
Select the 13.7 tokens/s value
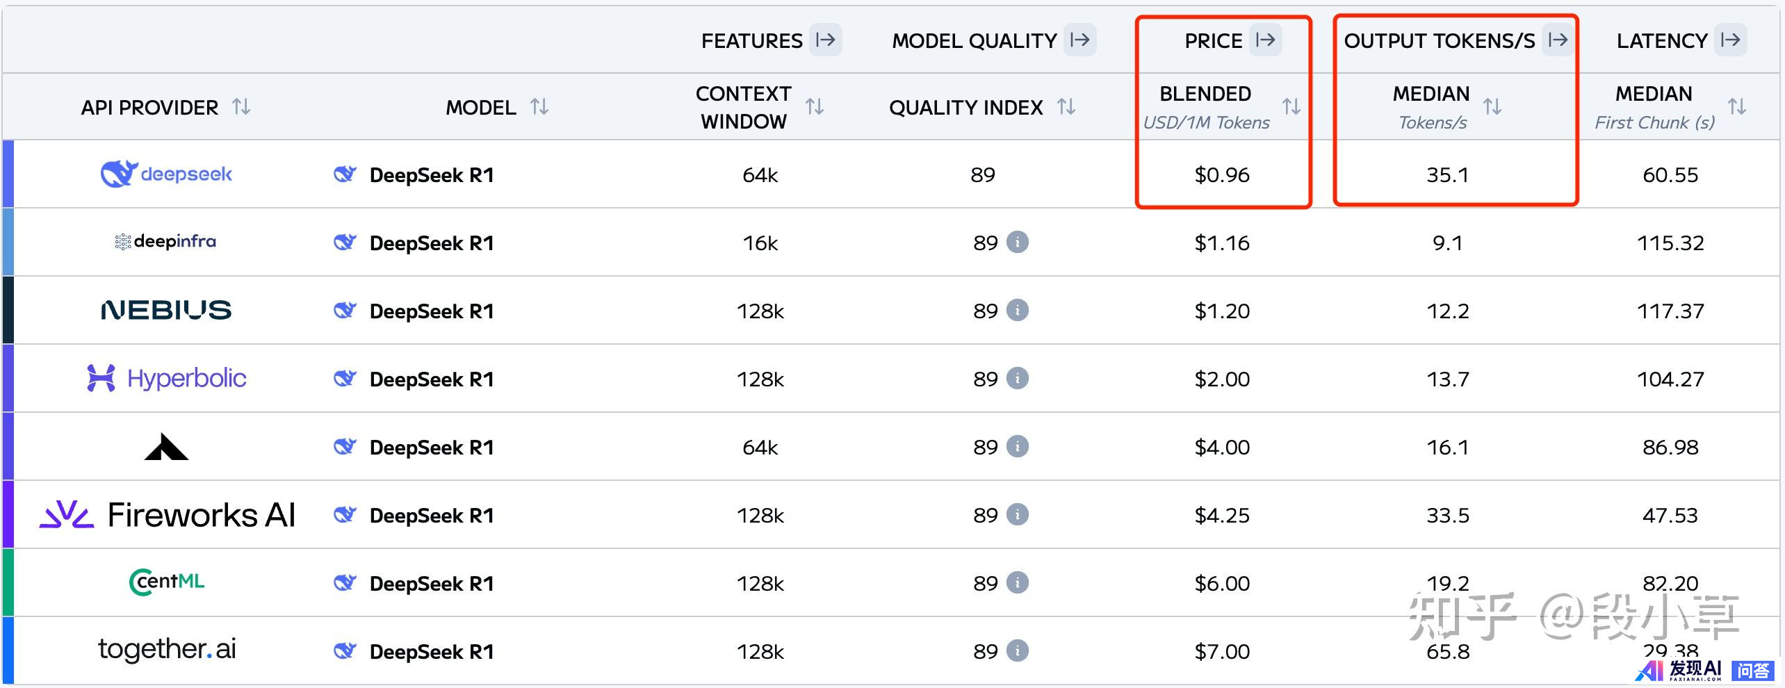pos(1448,379)
